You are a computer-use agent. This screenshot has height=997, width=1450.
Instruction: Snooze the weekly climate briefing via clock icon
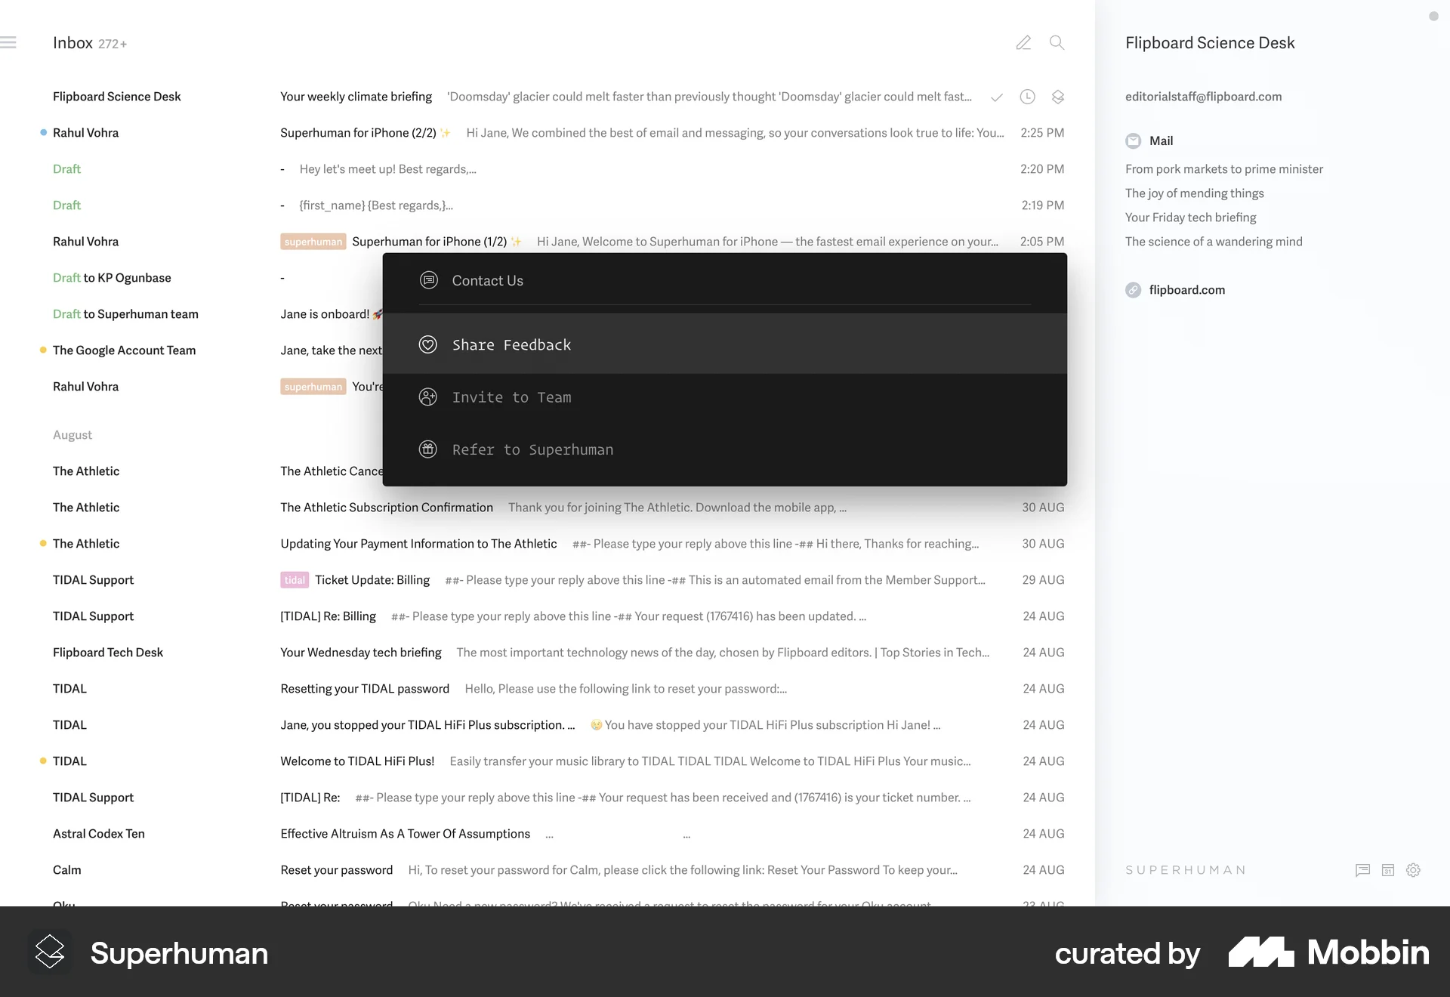(x=1027, y=97)
